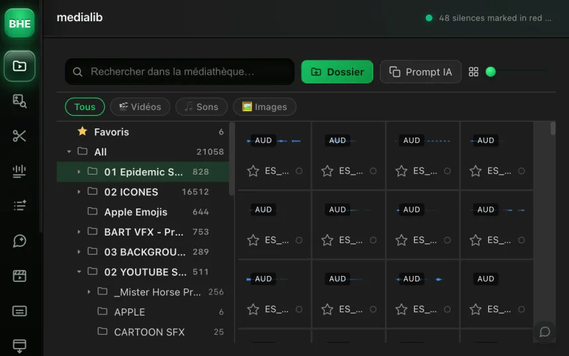Select the first ES_ clip radio circle

(x=298, y=171)
